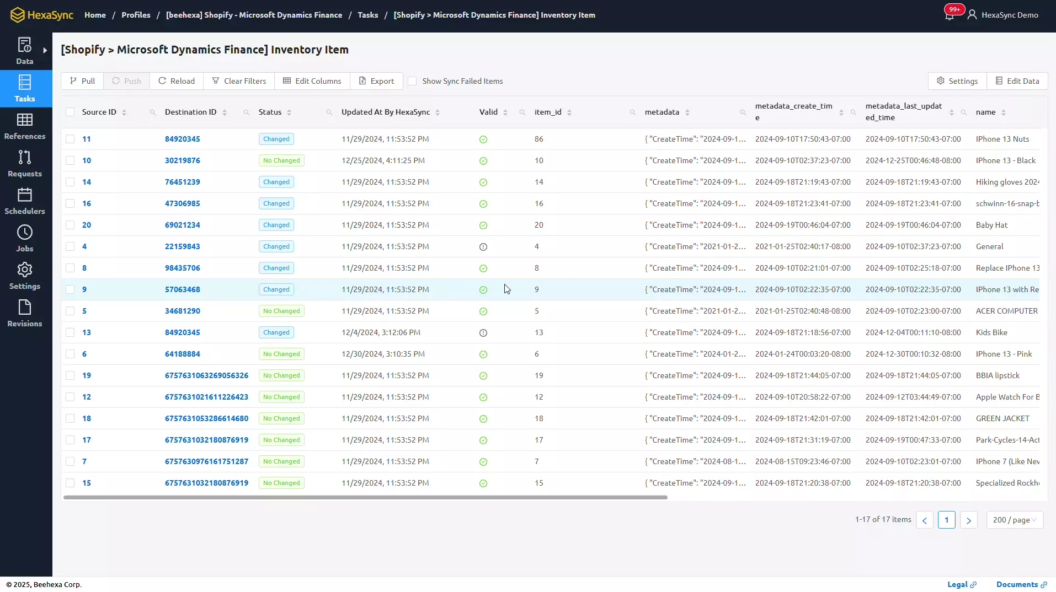1056x592 pixels.
Task: Click the table's horizontal scrollbar
Action: [x=365, y=497]
